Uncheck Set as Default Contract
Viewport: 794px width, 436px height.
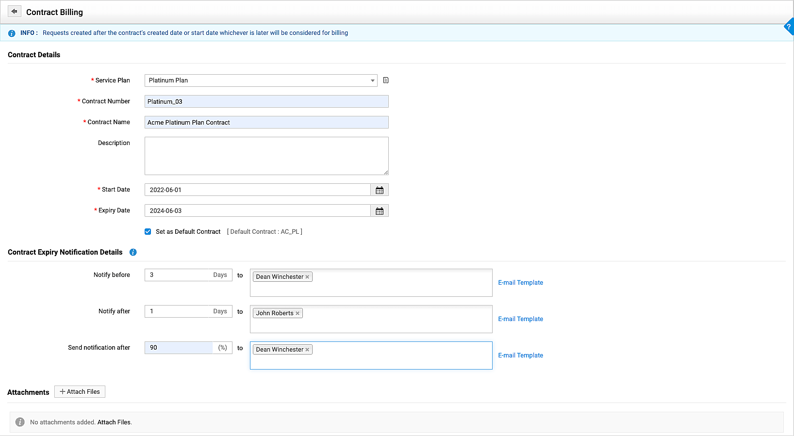pyautogui.click(x=148, y=232)
